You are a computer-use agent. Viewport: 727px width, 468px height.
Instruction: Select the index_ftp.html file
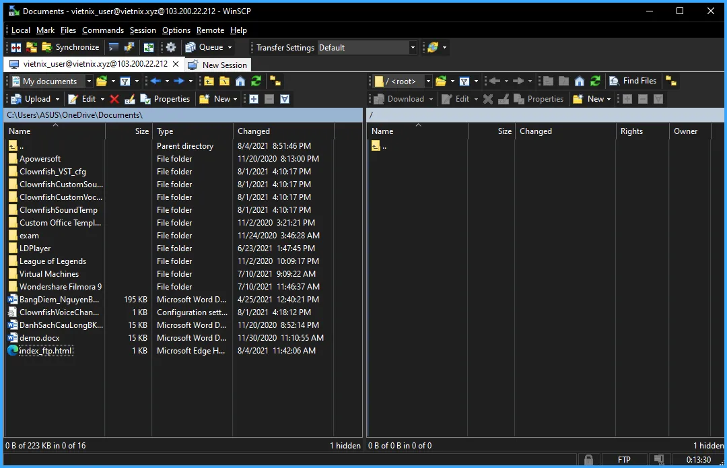click(46, 351)
